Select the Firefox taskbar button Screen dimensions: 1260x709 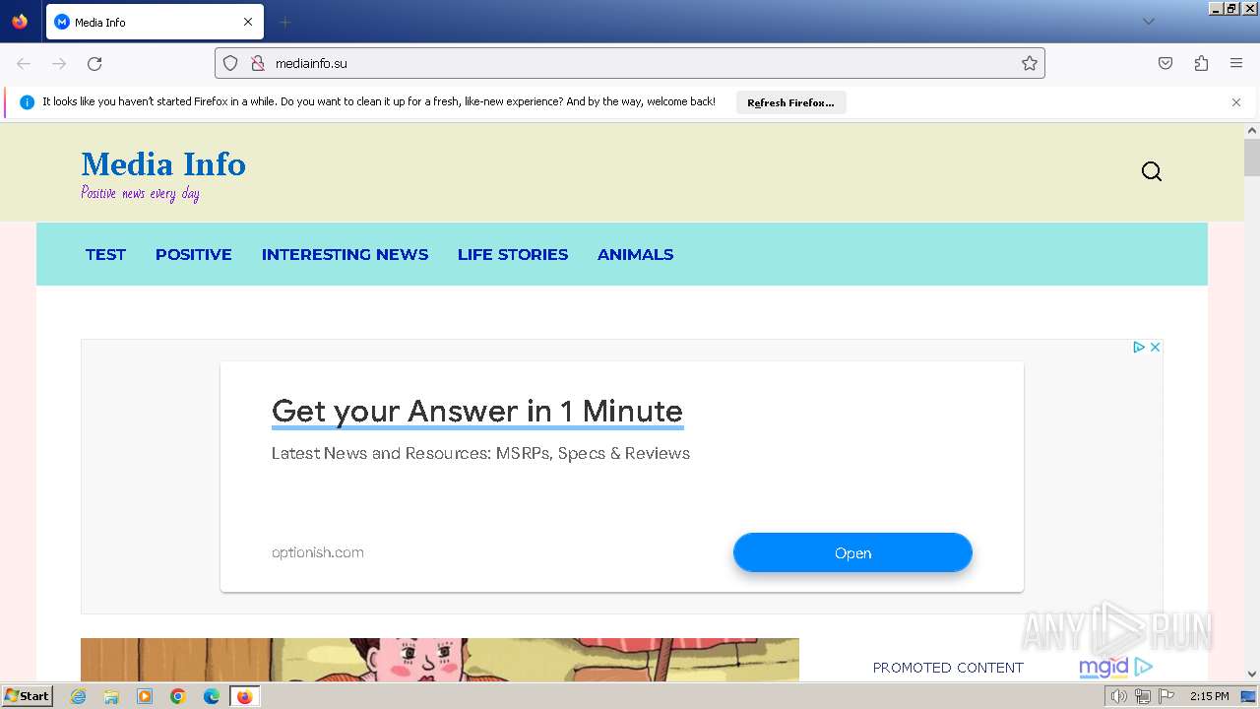click(245, 696)
